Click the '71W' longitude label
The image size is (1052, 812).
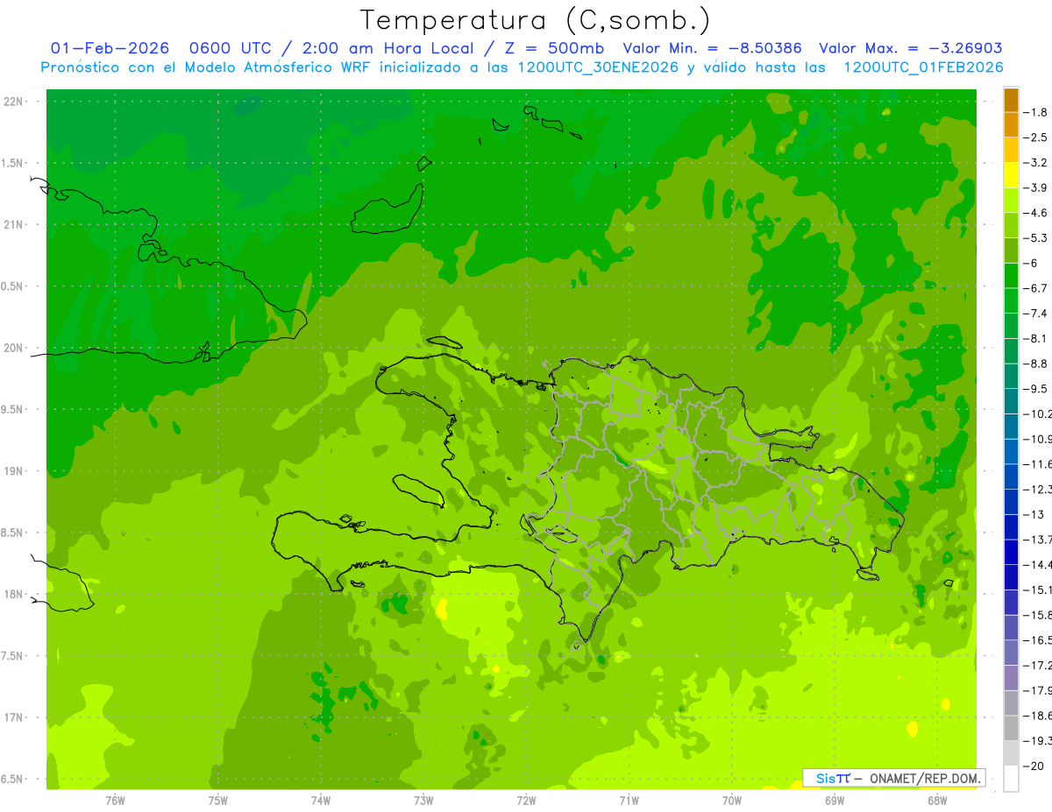tap(629, 800)
